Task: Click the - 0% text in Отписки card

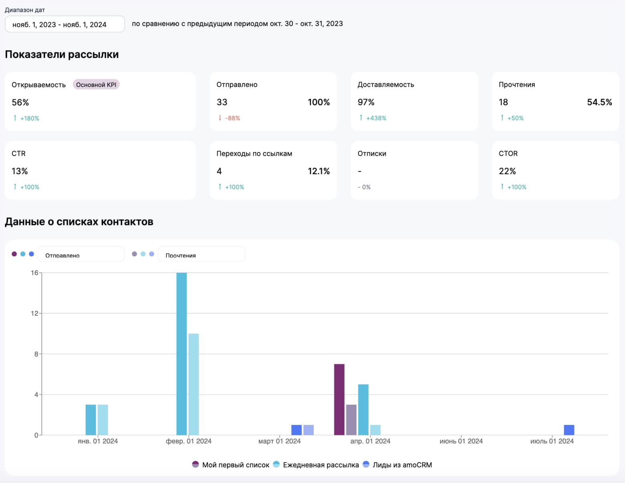Action: click(364, 187)
